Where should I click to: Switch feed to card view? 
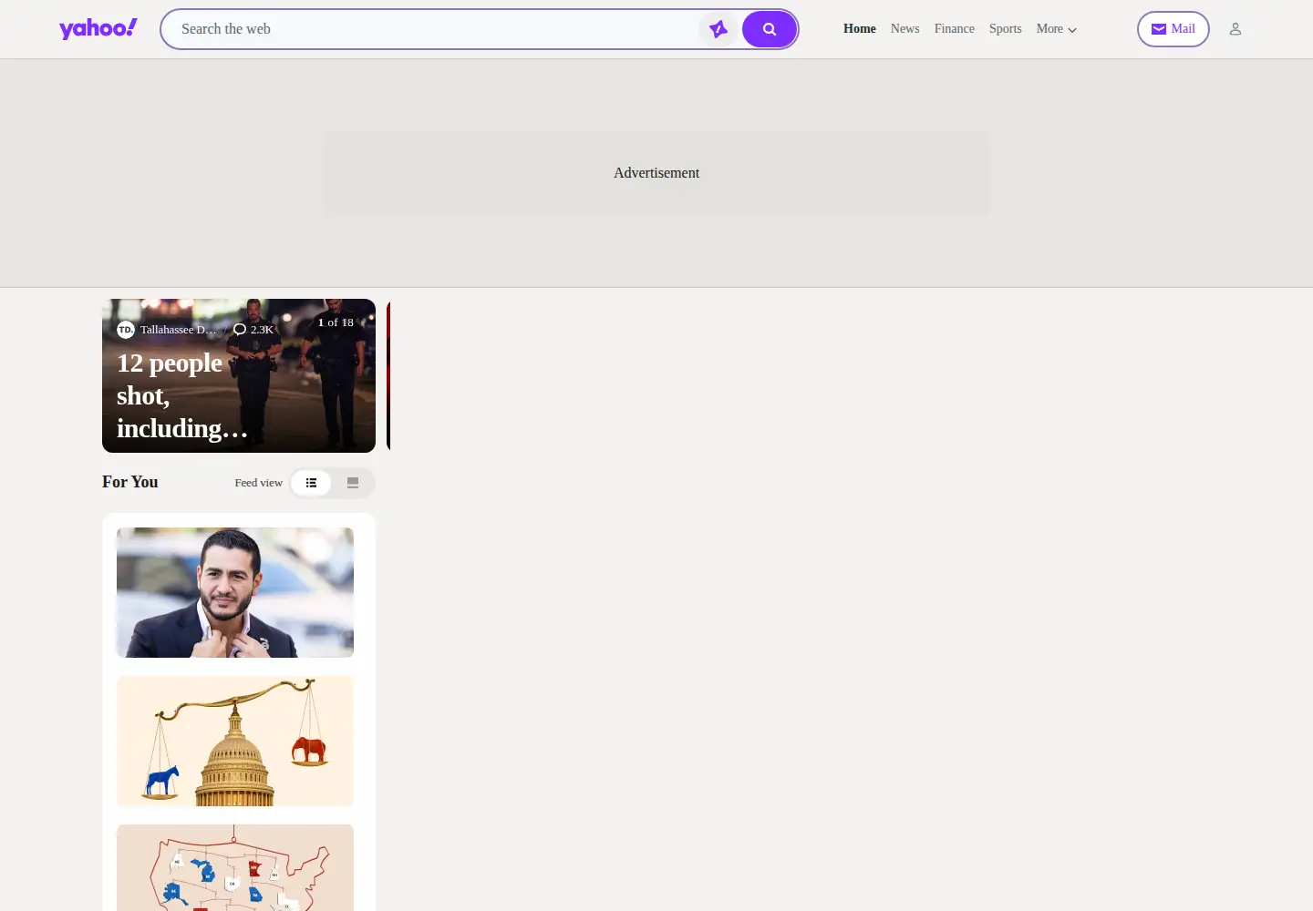point(353,483)
